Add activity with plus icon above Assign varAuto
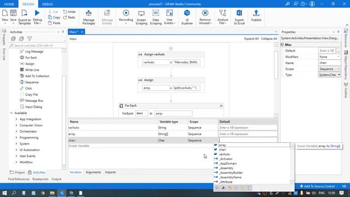Screen dimensions: 350x197 tap(171, 49)
